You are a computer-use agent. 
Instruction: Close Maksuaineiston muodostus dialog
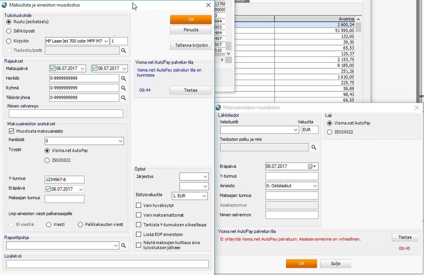pos(417,107)
